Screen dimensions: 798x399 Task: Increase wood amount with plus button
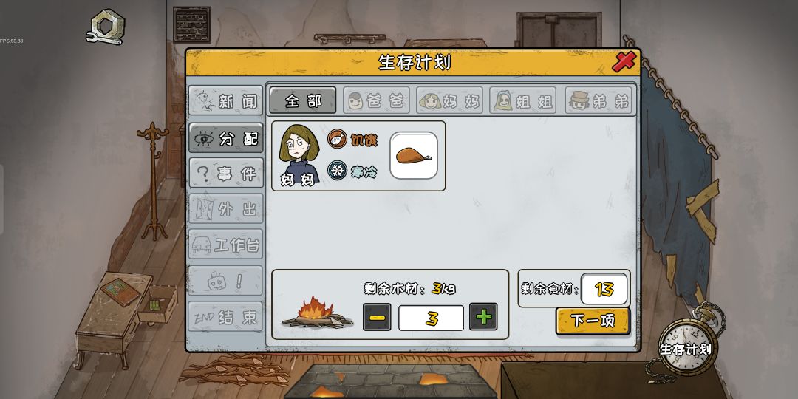[483, 317]
